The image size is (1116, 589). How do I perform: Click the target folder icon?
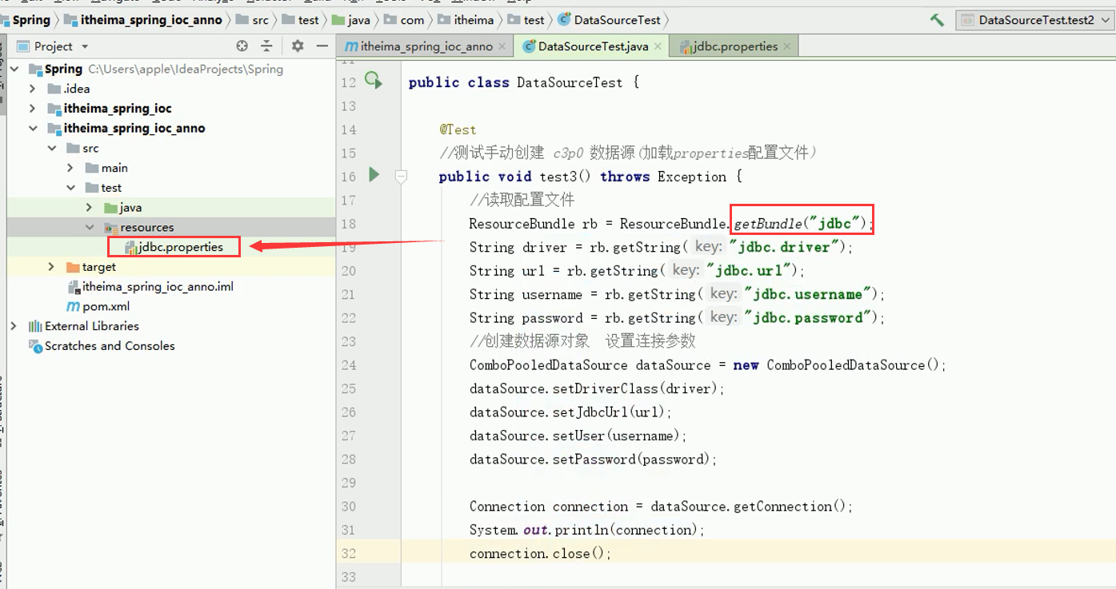point(73,267)
